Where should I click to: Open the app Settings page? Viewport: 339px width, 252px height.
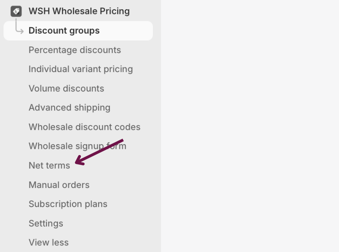pos(46,223)
